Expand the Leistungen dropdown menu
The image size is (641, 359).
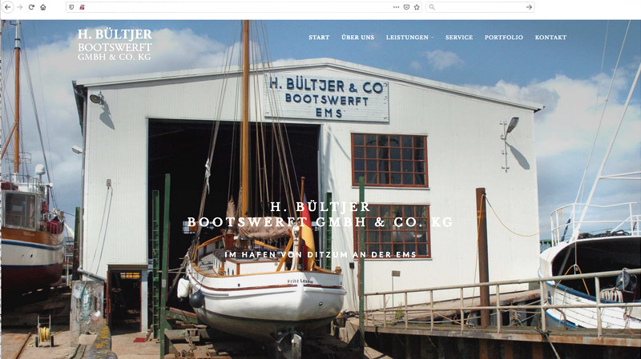tap(409, 37)
